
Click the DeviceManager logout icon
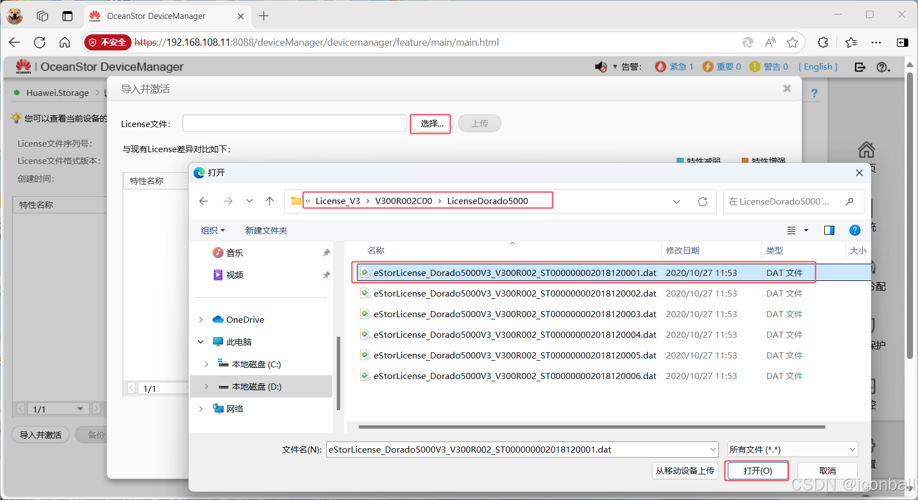pos(860,67)
